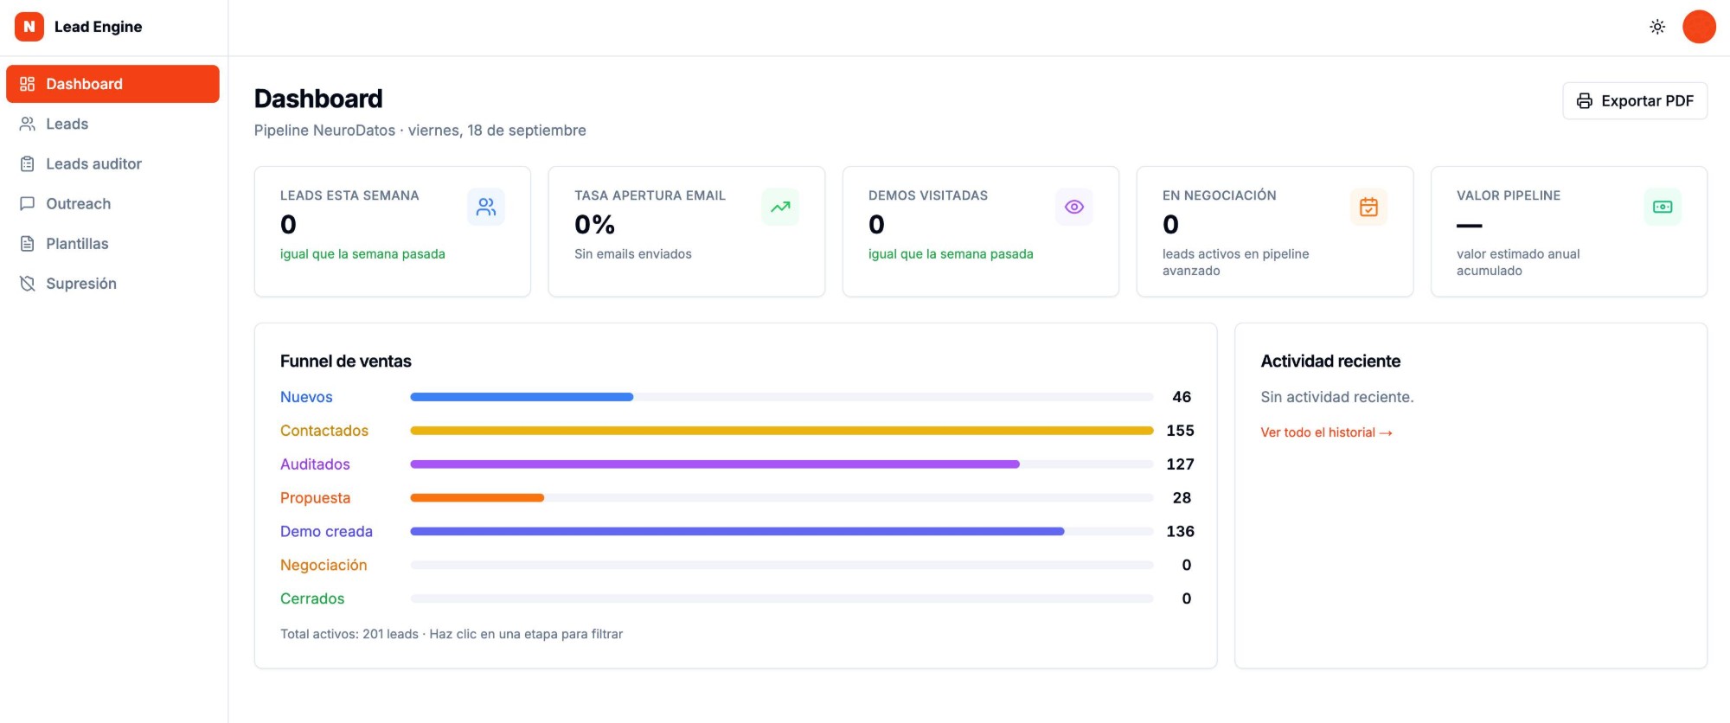Toggle the light/dark theme sun icon
The width and height of the screenshot is (1730, 723).
coord(1657,27)
